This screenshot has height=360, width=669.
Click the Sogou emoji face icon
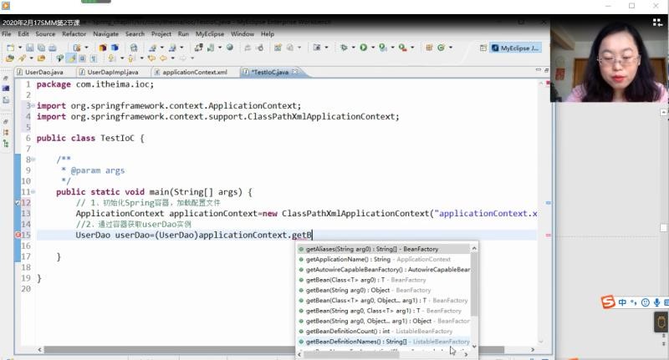pos(646,302)
